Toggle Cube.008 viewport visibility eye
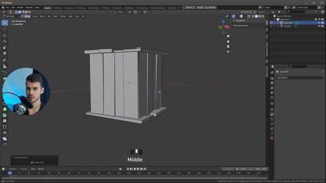 pos(319,23)
